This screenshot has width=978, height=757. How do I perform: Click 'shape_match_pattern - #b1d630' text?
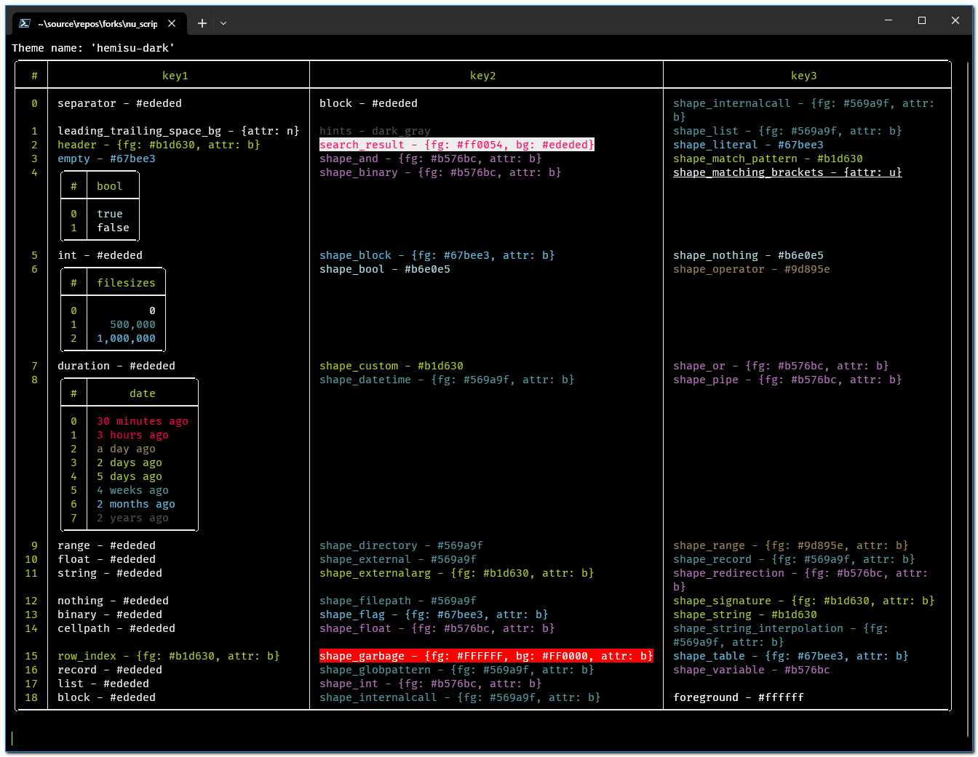pos(768,159)
